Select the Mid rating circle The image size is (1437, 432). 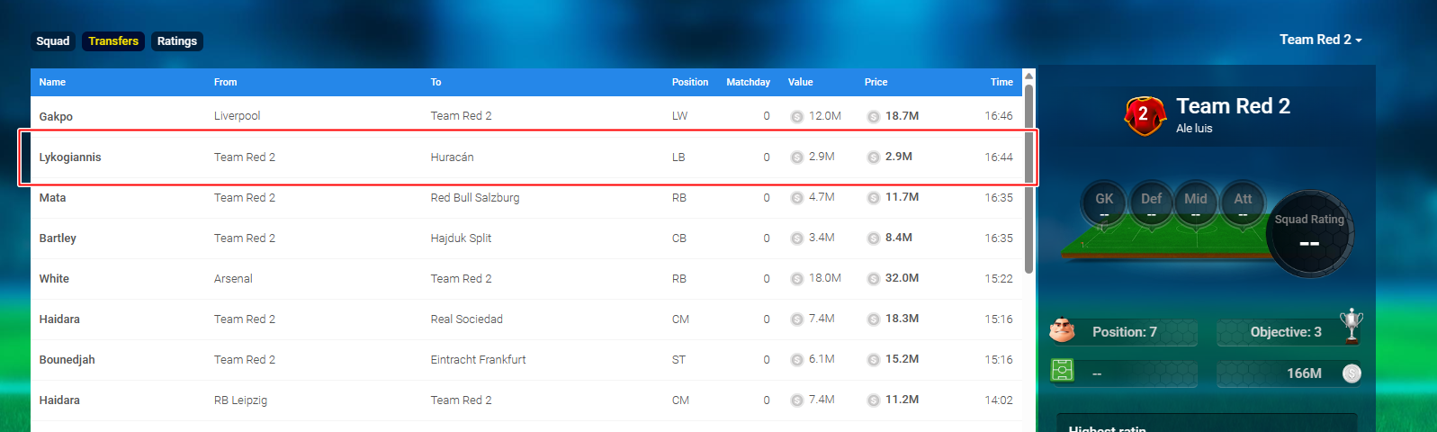point(1196,204)
